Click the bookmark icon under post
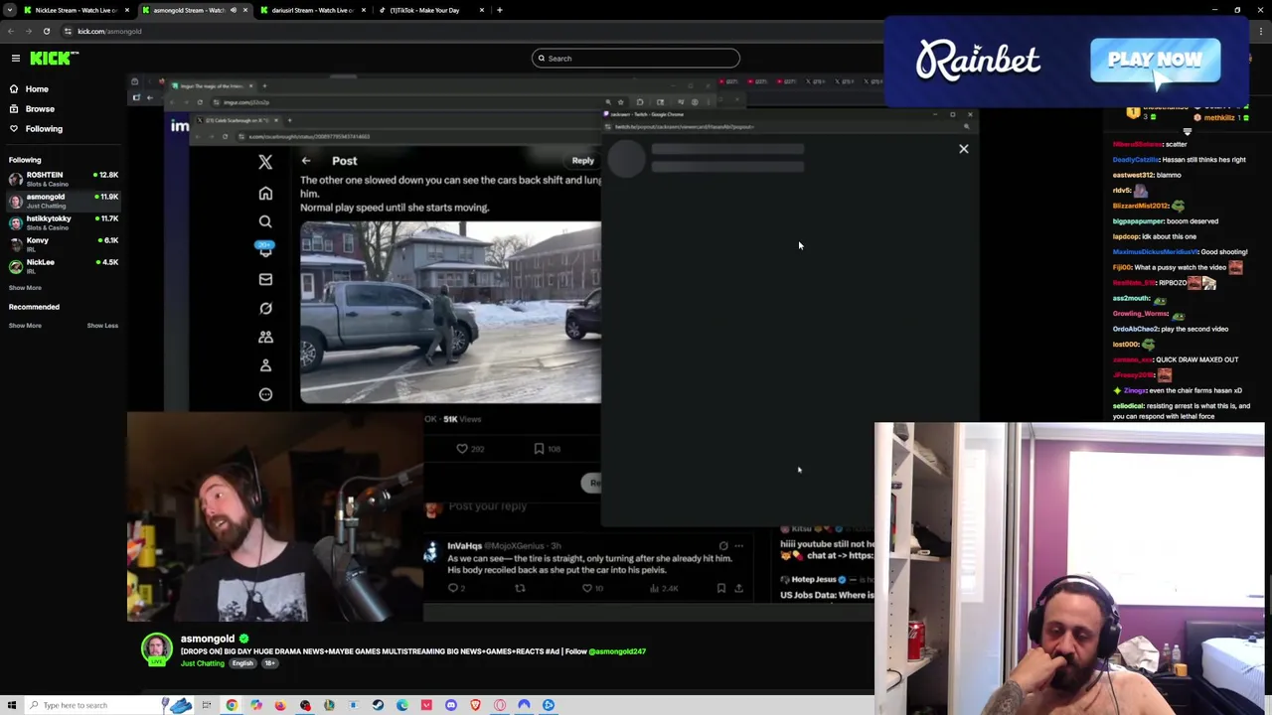Screen dimensions: 1272x715 point(539,449)
